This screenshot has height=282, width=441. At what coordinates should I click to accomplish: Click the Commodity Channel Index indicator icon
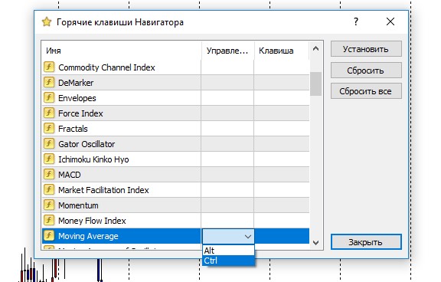(49, 67)
